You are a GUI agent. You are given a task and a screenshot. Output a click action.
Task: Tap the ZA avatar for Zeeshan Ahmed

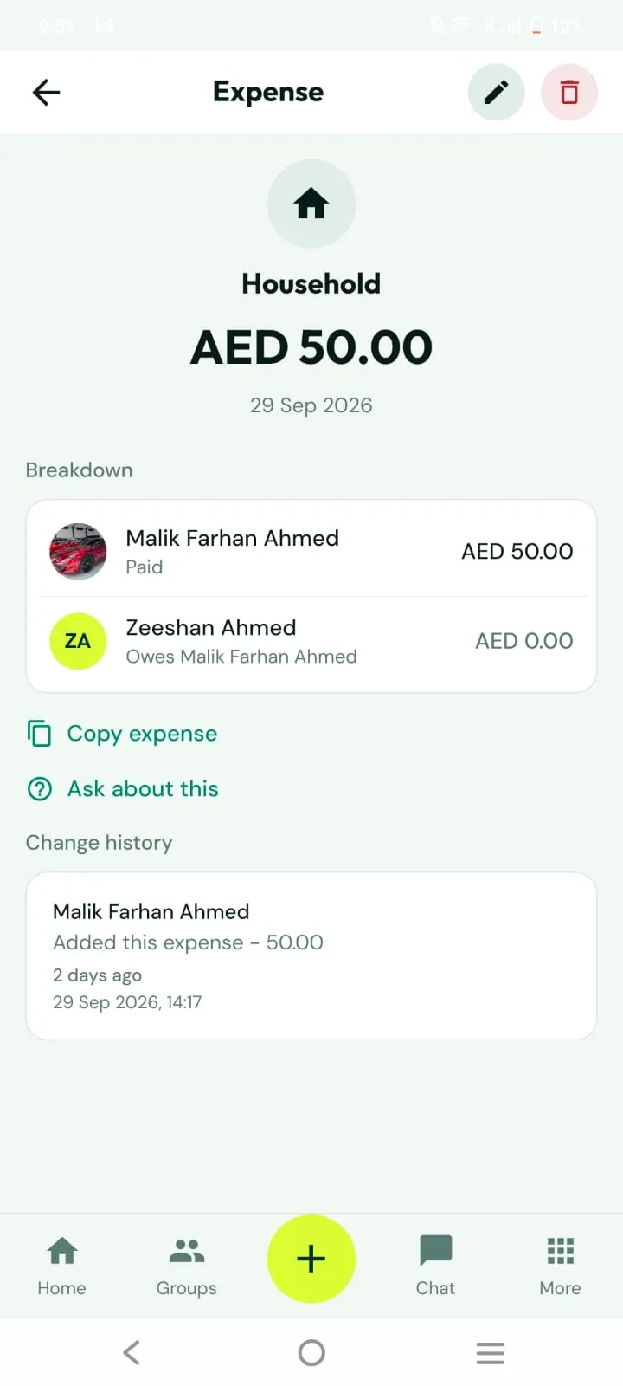[78, 641]
